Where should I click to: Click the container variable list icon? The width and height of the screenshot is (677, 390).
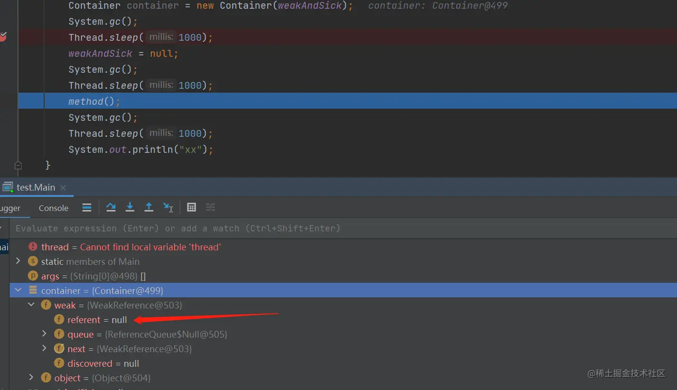(x=33, y=291)
